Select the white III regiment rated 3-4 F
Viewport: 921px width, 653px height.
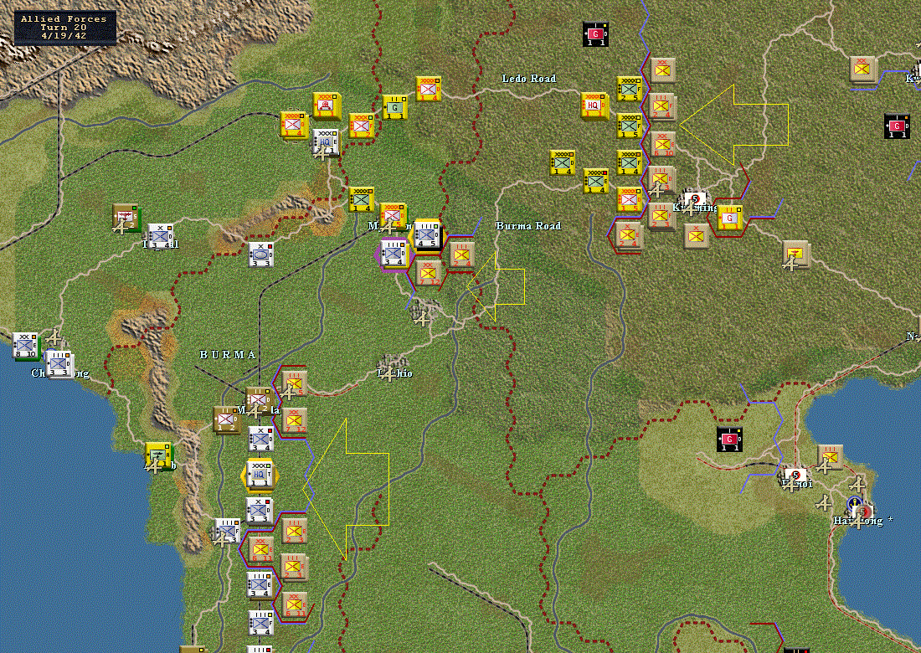pos(260,623)
